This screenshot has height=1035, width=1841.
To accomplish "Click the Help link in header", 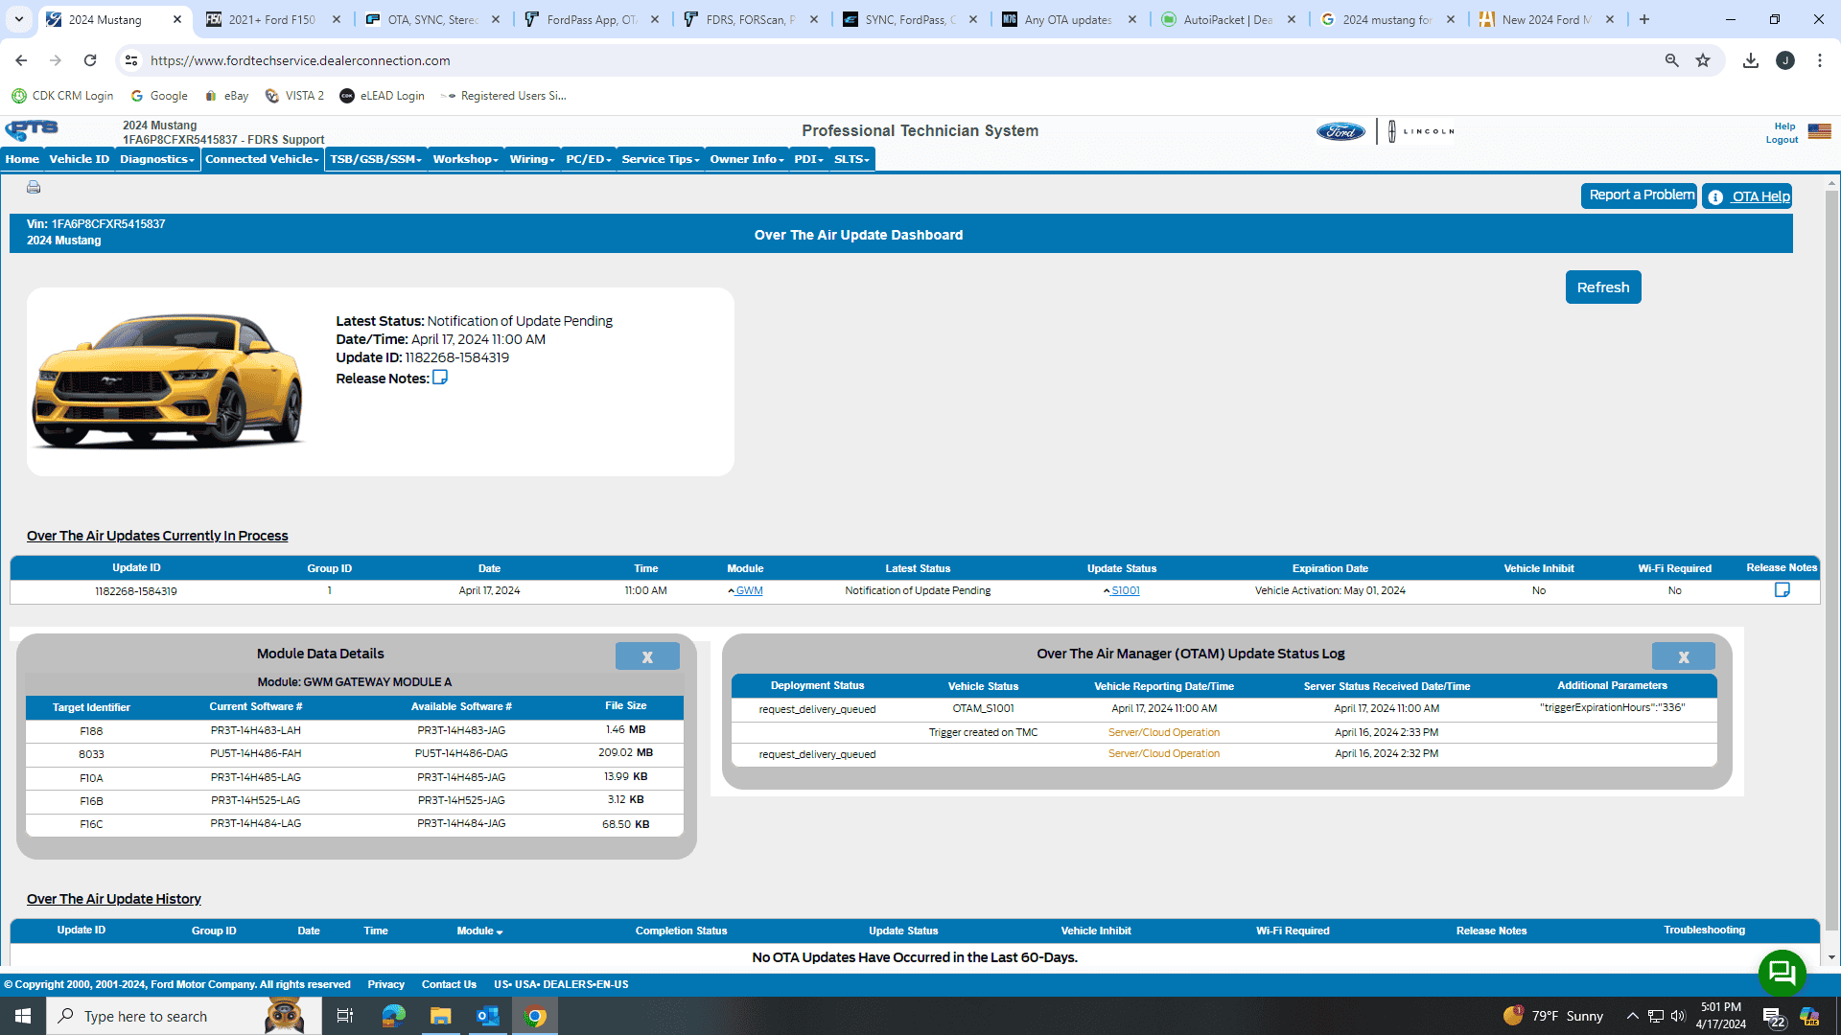I will tap(1784, 126).
